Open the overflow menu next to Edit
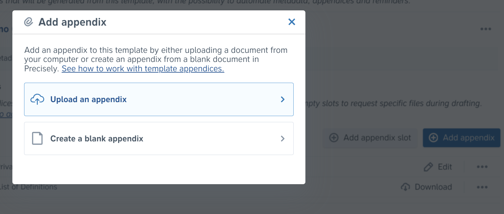The height and width of the screenshot is (214, 504). point(482,167)
